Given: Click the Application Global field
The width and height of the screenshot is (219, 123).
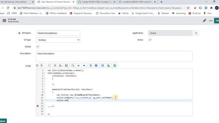Looking at the screenshot, I should (170, 33).
